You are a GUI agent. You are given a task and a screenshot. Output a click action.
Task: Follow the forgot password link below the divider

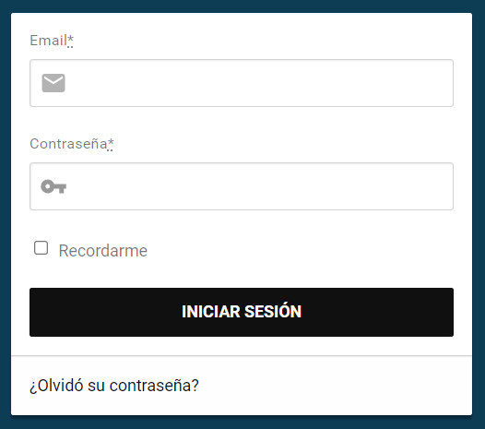tap(114, 386)
